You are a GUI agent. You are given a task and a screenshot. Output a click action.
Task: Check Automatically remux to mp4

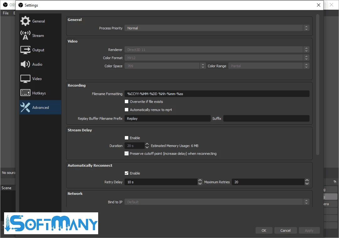[x=127, y=110]
